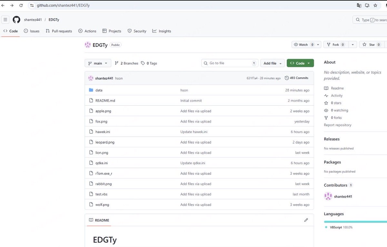387x247 pixels.
Task: Open the fox.png file
Action: (x=101, y=122)
